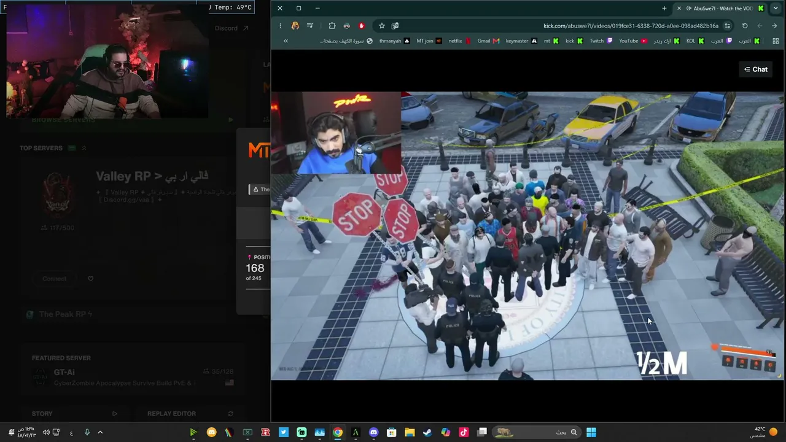
Task: Click the Chrome address bar URL
Action: 631,26
